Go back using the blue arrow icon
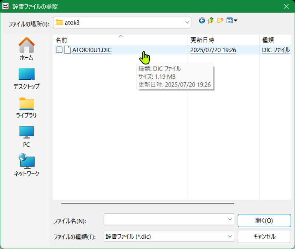The width and height of the screenshot is (295, 249). [202, 20]
